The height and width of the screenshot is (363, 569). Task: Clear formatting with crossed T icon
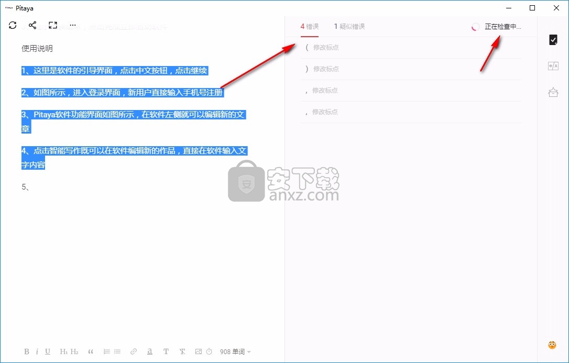tap(182, 351)
